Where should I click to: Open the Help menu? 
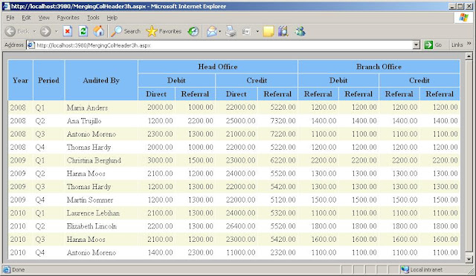[112, 18]
